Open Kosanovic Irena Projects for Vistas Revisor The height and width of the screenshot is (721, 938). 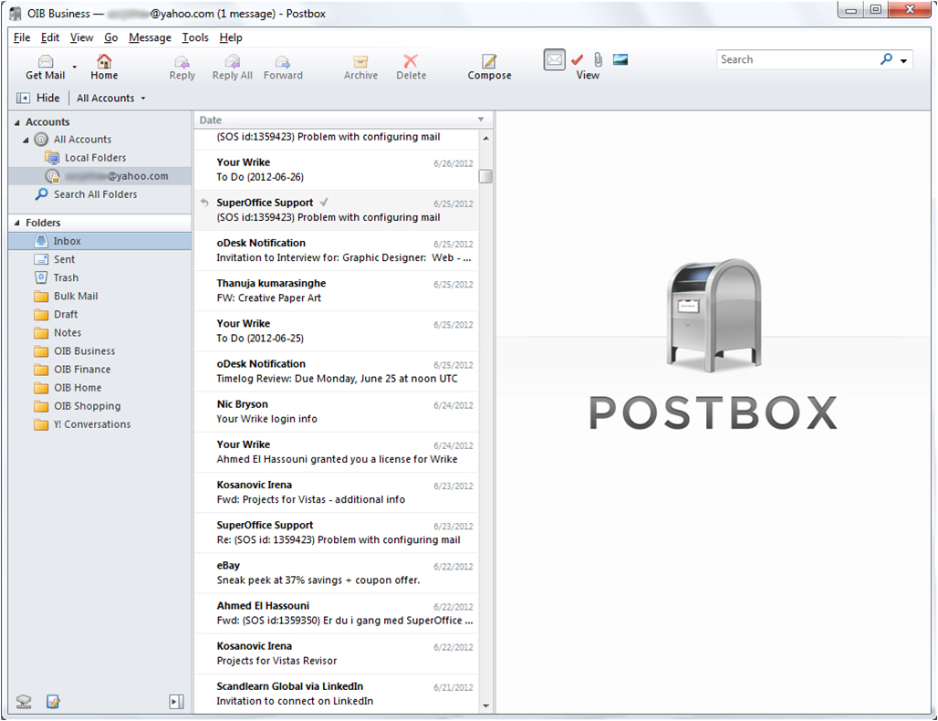(336, 653)
